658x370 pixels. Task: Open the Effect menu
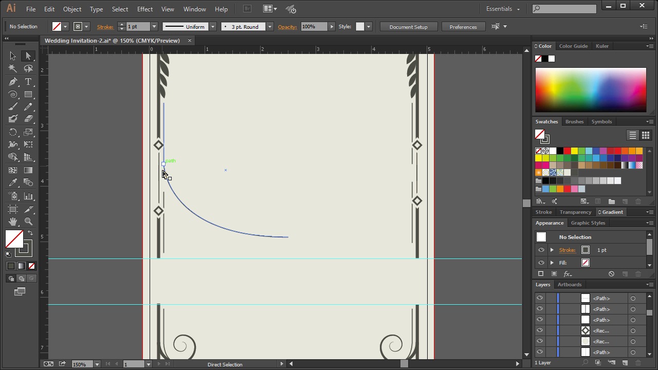(x=144, y=9)
